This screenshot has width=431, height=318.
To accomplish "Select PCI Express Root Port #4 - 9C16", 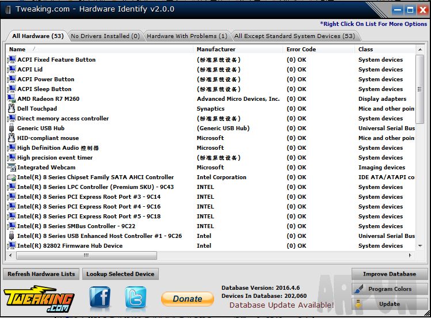I will (x=211, y=207).
